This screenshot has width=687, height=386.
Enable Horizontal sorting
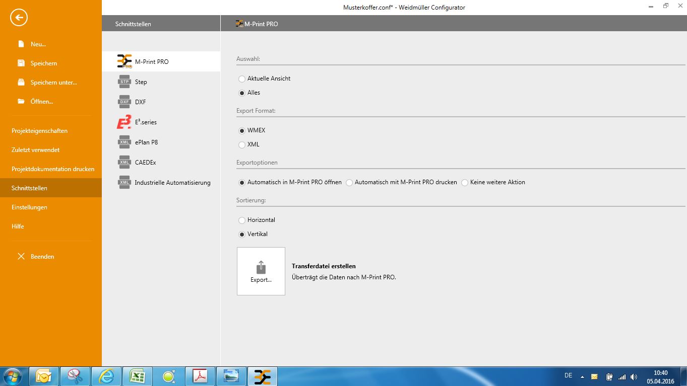click(241, 220)
